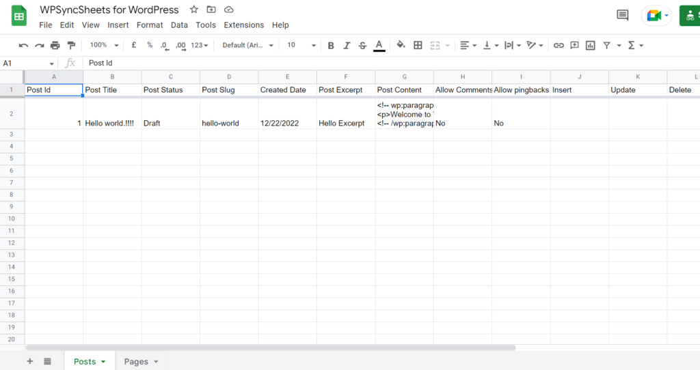Screen dimensions: 700x370
Task: Open the View menu
Action: click(91, 25)
